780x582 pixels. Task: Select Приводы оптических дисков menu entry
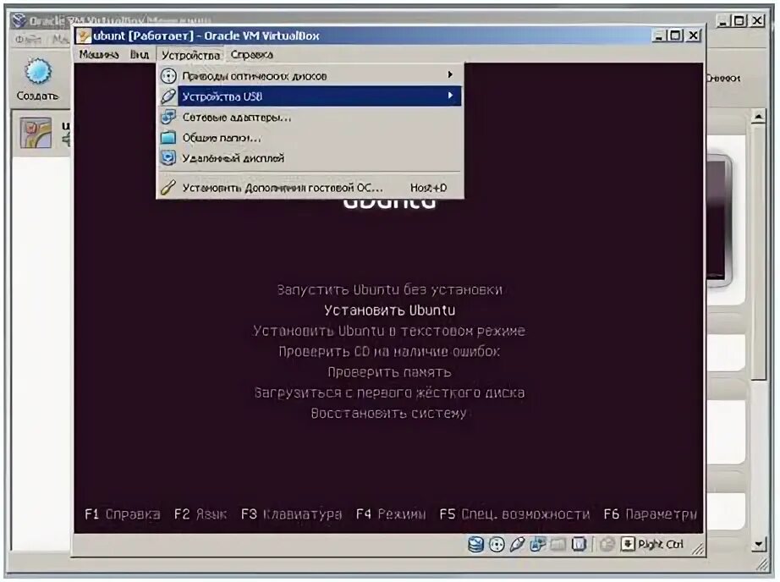pos(310,75)
